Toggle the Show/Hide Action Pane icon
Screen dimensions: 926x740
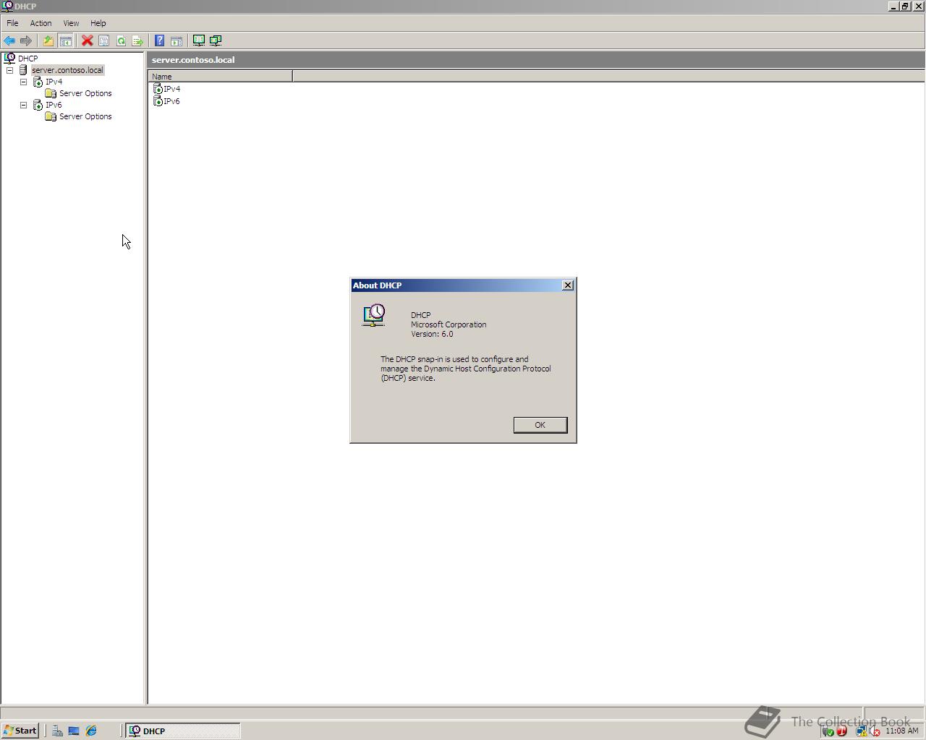pyautogui.click(x=176, y=40)
